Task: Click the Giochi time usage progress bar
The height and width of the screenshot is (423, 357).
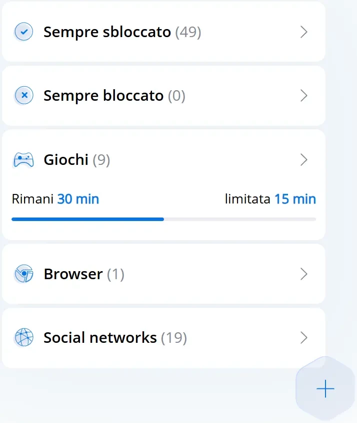Action: pyautogui.click(x=163, y=219)
